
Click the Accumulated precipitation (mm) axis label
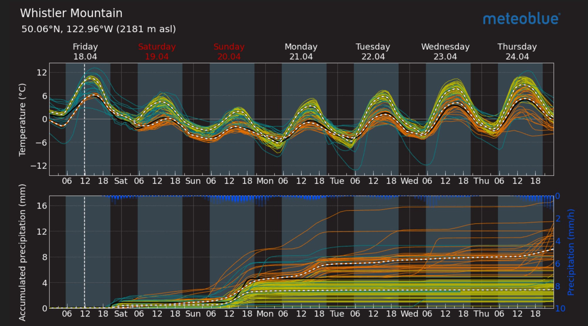[22, 252]
